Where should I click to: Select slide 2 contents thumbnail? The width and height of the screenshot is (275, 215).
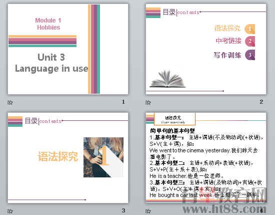[x=206, y=49]
